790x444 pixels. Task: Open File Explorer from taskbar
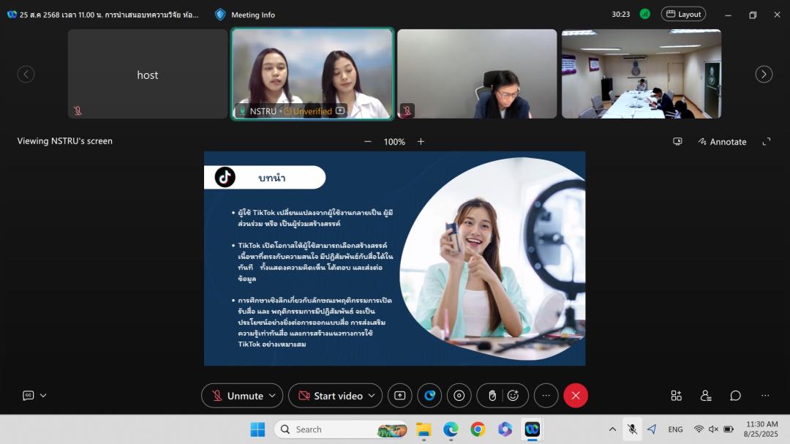424,429
